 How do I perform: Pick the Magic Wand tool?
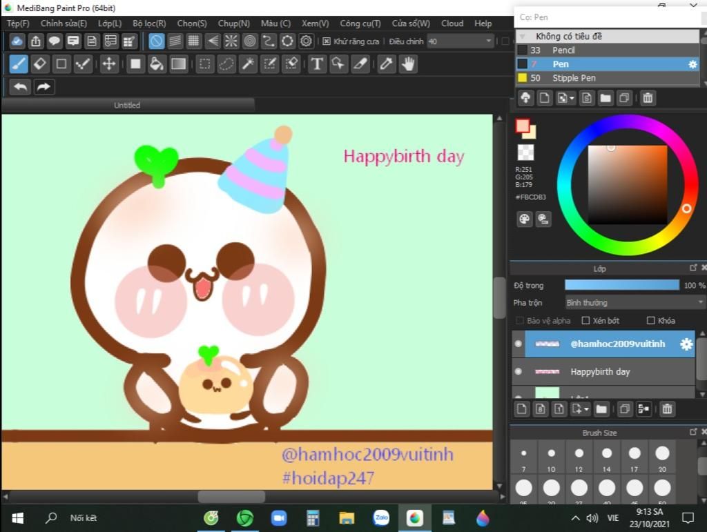click(x=248, y=64)
